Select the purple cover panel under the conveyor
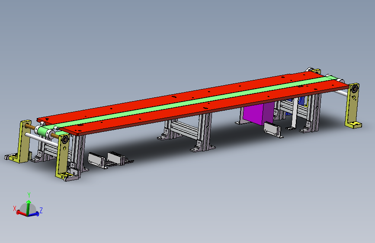This screenshot has width=375, height=243. click(x=258, y=114)
